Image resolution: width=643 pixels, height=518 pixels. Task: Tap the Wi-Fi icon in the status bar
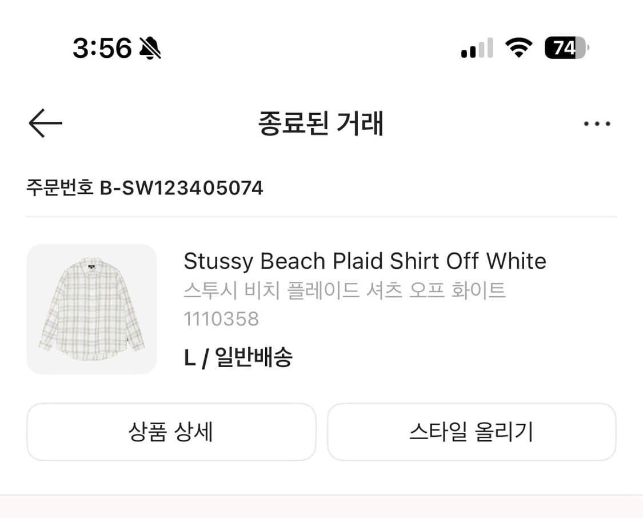519,48
